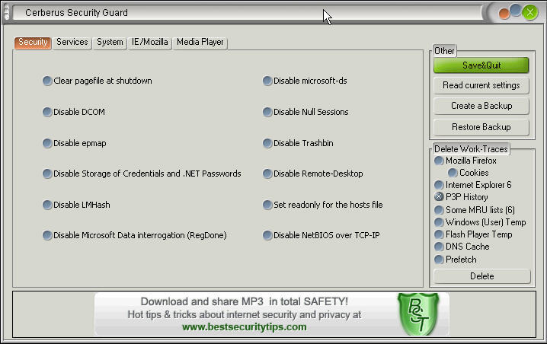Check Prefetch option
Viewport: 547px width, 344px height.
tap(439, 260)
